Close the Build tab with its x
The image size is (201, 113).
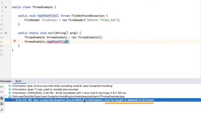click(23, 81)
